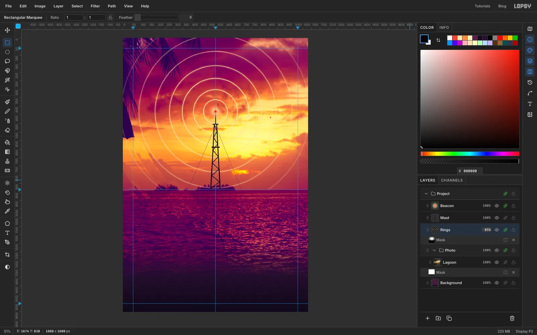
Task: Select the Magic Wand tool
Action: (x=7, y=80)
